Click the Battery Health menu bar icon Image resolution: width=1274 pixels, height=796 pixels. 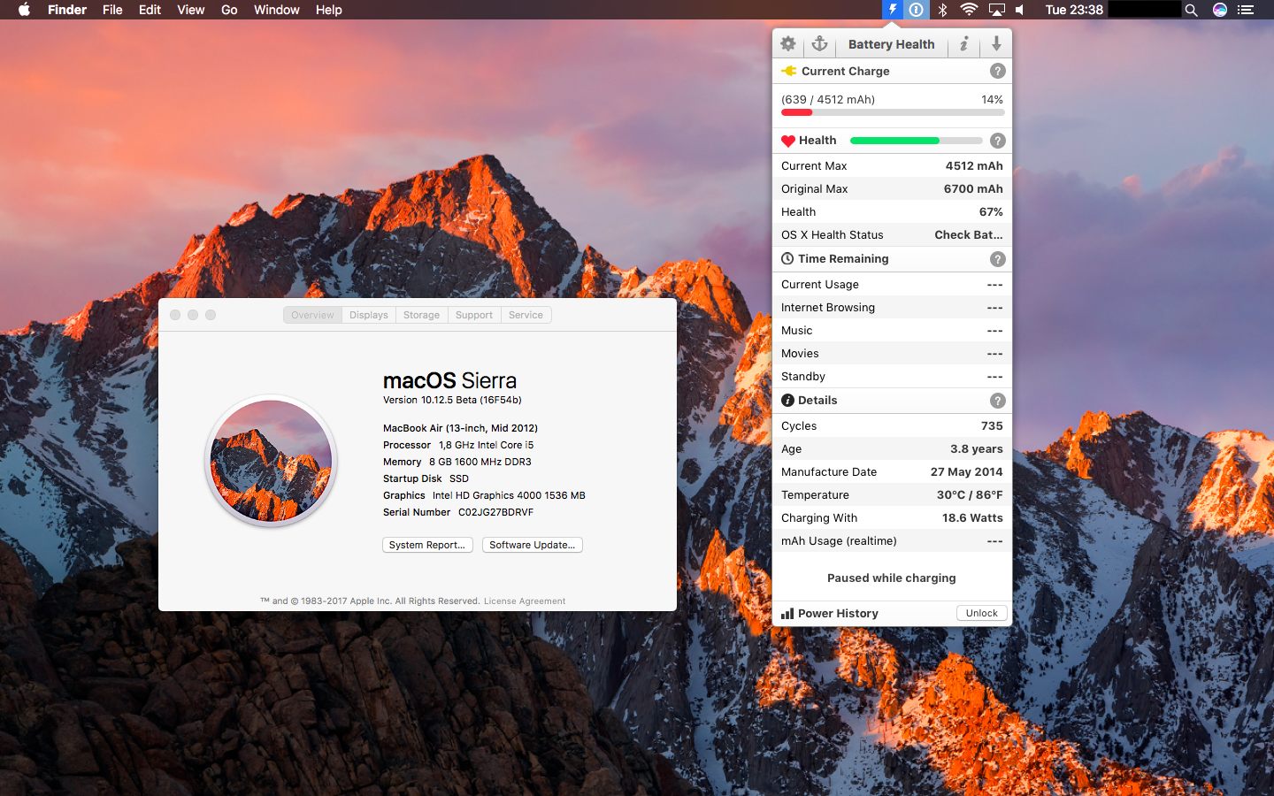892,10
